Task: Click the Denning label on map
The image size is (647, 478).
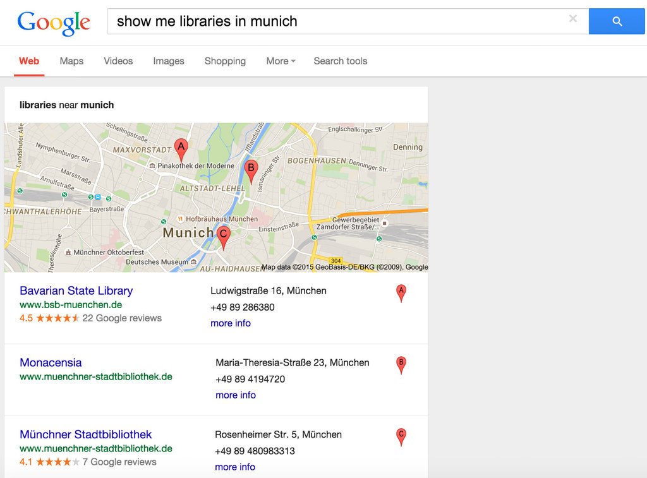Action: coord(408,147)
